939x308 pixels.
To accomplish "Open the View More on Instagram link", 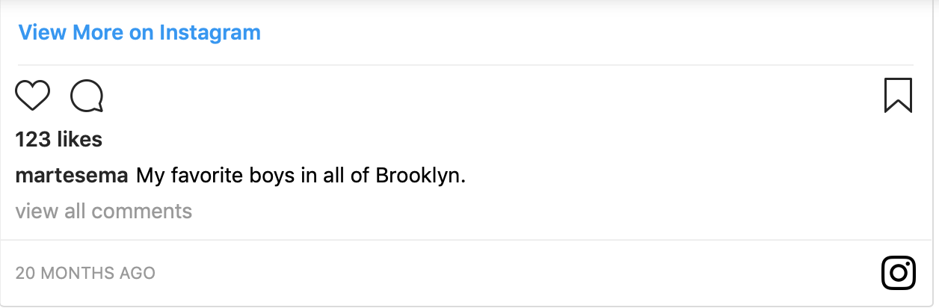I will click(139, 33).
